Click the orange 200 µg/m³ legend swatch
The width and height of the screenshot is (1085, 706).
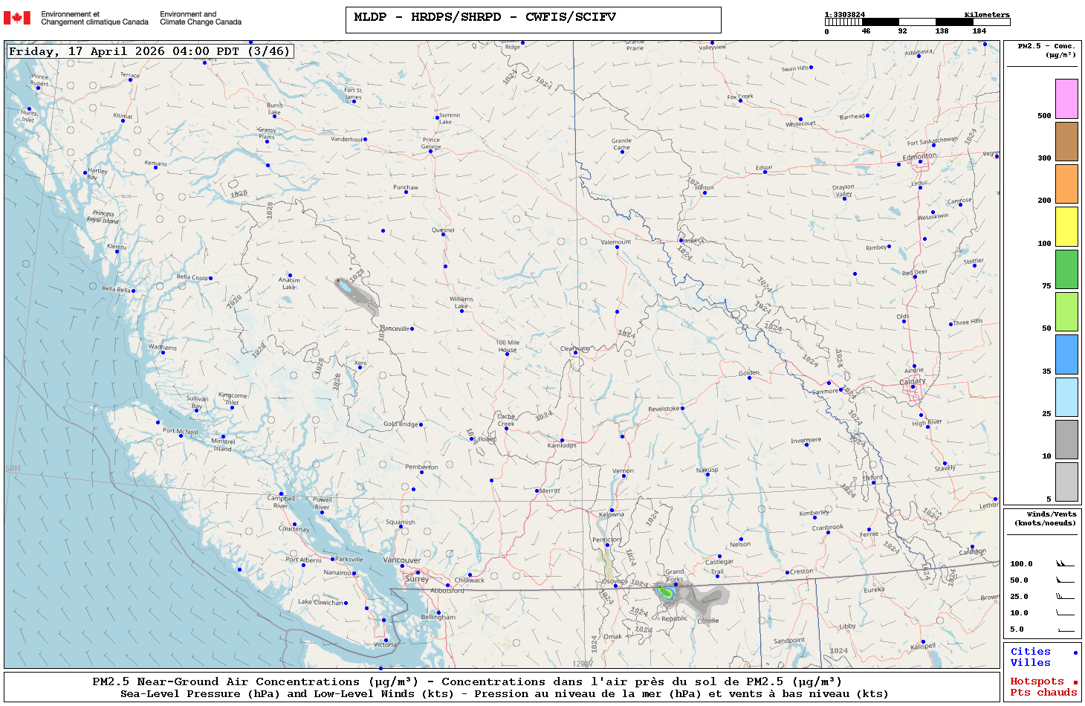pyautogui.click(x=1066, y=184)
